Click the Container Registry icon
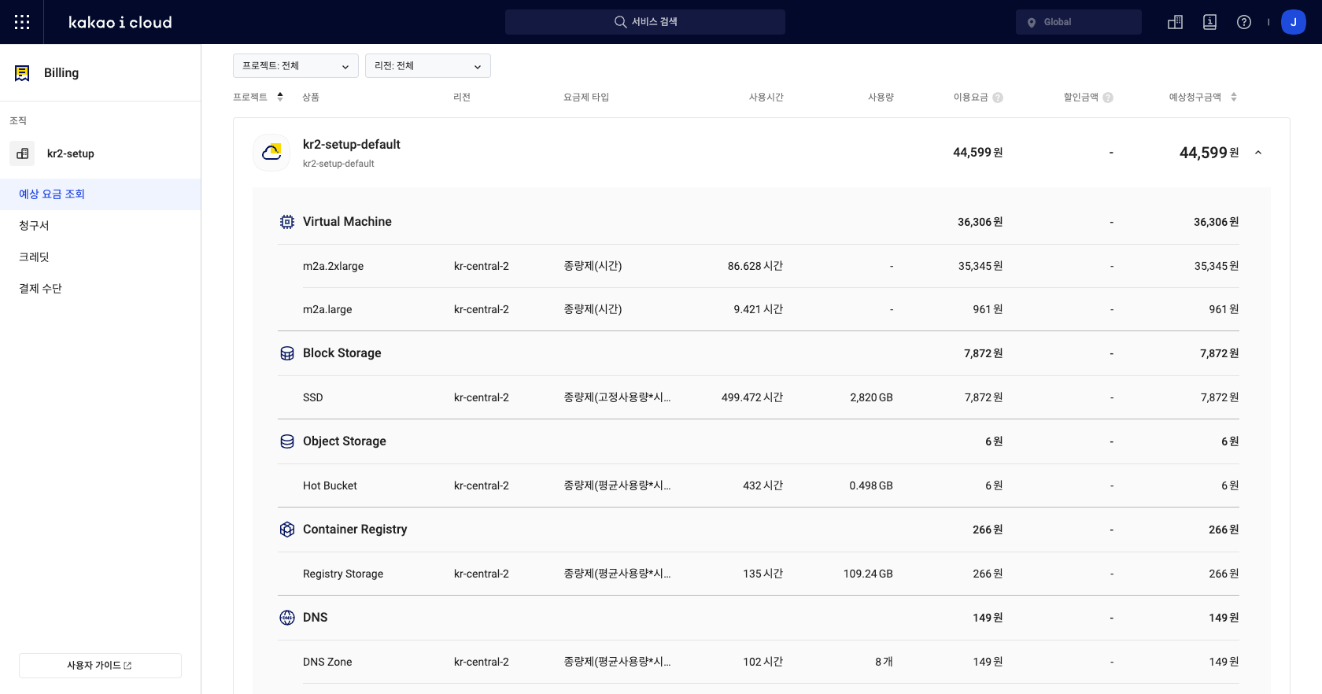1322x694 pixels. tap(287, 530)
